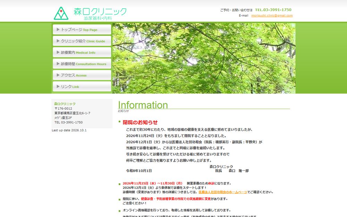Open the トップページ Top Page menu item
This screenshot has height=217, width=347.
(x=82, y=30)
